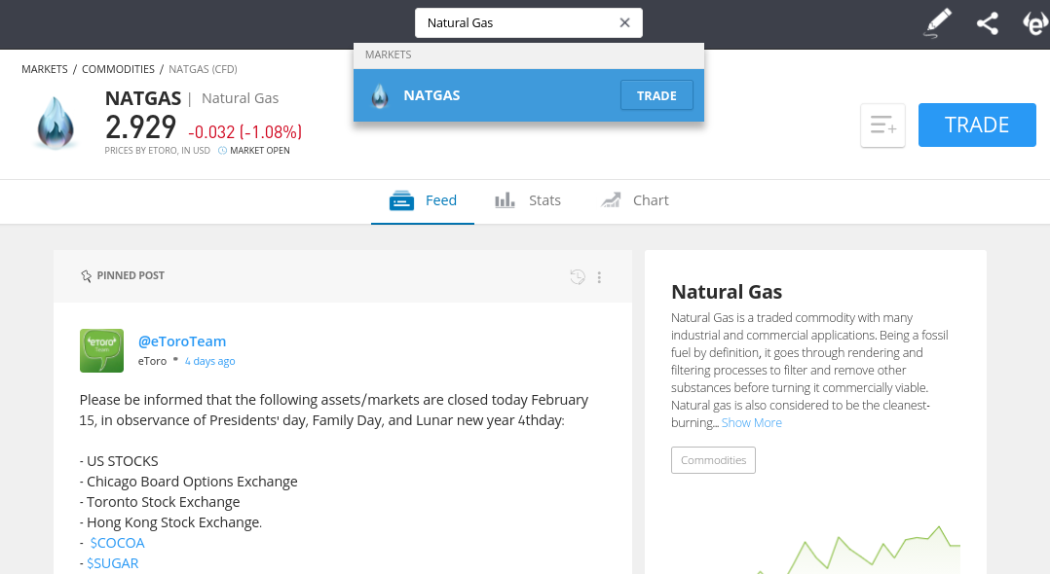Open the three-dot menu on the pinned post
Viewport: 1050px width, 574px height.
pyautogui.click(x=599, y=277)
